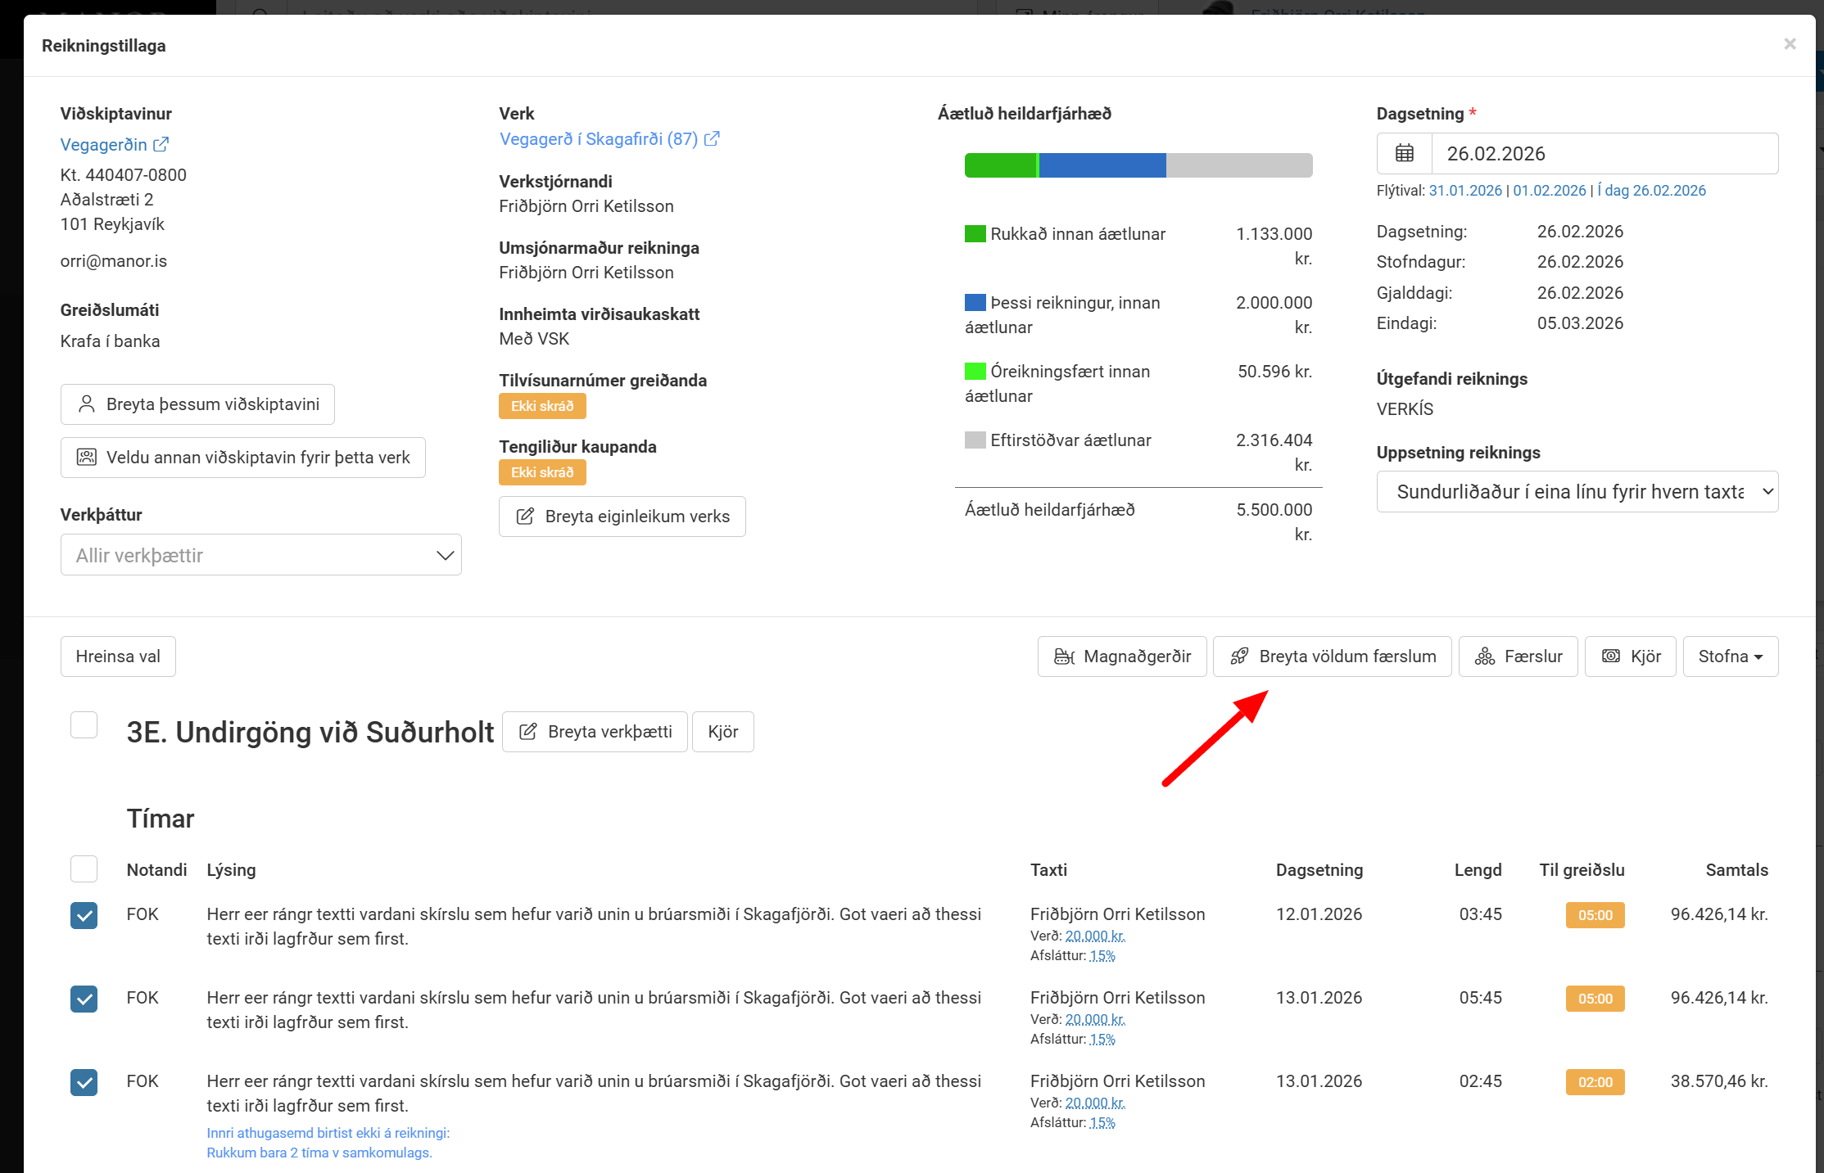
Task: Click Breyta þessum viðskiptavini button
Action: [x=197, y=404]
